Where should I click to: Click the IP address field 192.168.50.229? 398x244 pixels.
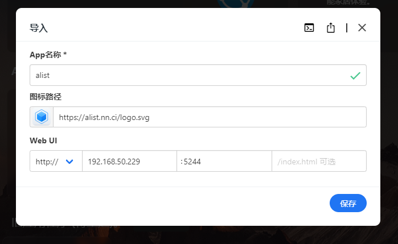point(129,161)
